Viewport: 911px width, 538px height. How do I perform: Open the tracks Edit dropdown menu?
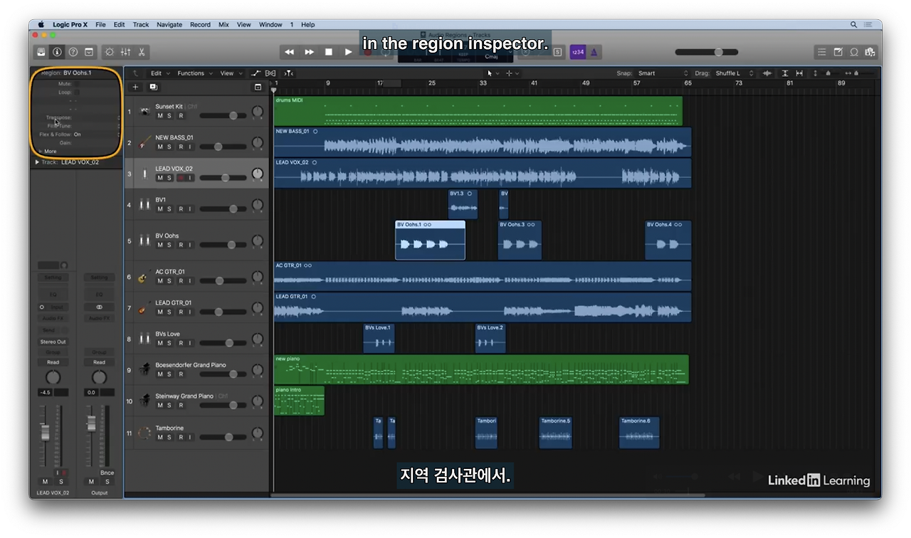(x=159, y=73)
